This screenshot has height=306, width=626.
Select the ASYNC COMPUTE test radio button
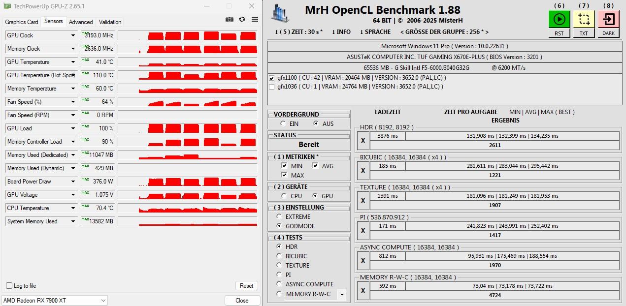pyautogui.click(x=279, y=284)
